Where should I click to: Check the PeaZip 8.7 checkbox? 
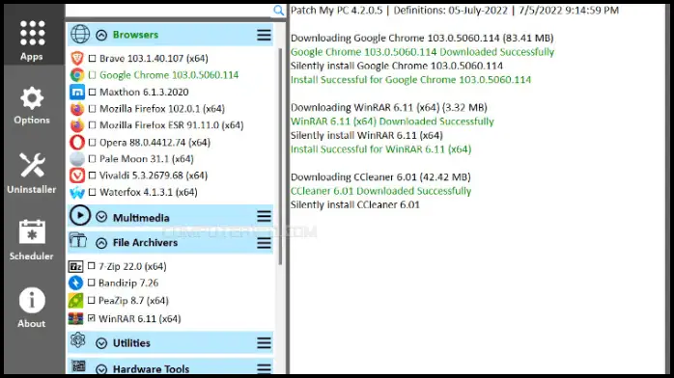point(91,300)
